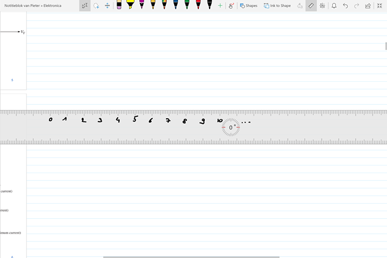Open the Shapes menu
This screenshot has height=258, width=387.
(x=248, y=5)
